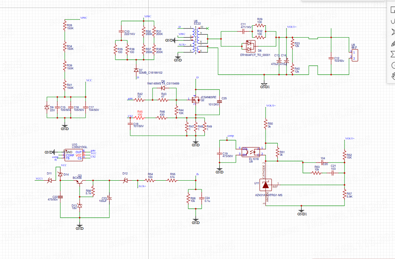The height and width of the screenshot is (259, 395).
Task: Select capacitor C12 103/50v
Action: click(331, 58)
